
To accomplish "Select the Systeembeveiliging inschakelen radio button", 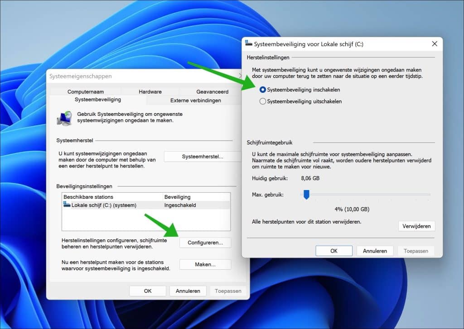I will 263,90.
